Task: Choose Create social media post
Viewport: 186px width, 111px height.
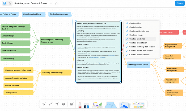Action: (x=140, y=31)
